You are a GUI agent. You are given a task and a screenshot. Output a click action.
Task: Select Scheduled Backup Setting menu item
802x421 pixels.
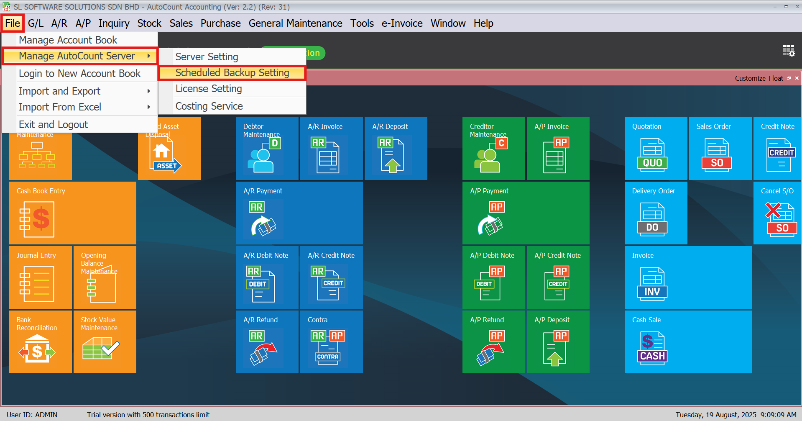point(232,73)
